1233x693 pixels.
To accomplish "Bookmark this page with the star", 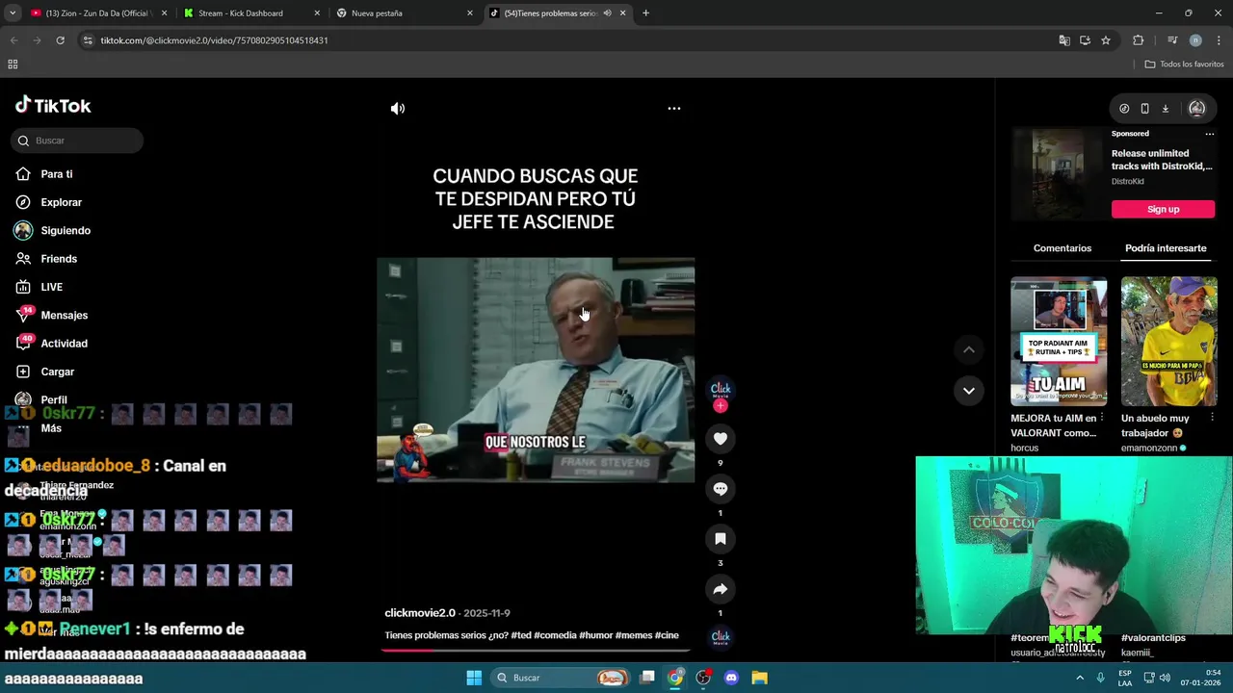I will pyautogui.click(x=1106, y=40).
